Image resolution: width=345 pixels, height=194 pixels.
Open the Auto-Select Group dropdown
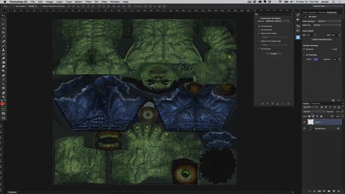(x=32, y=6)
